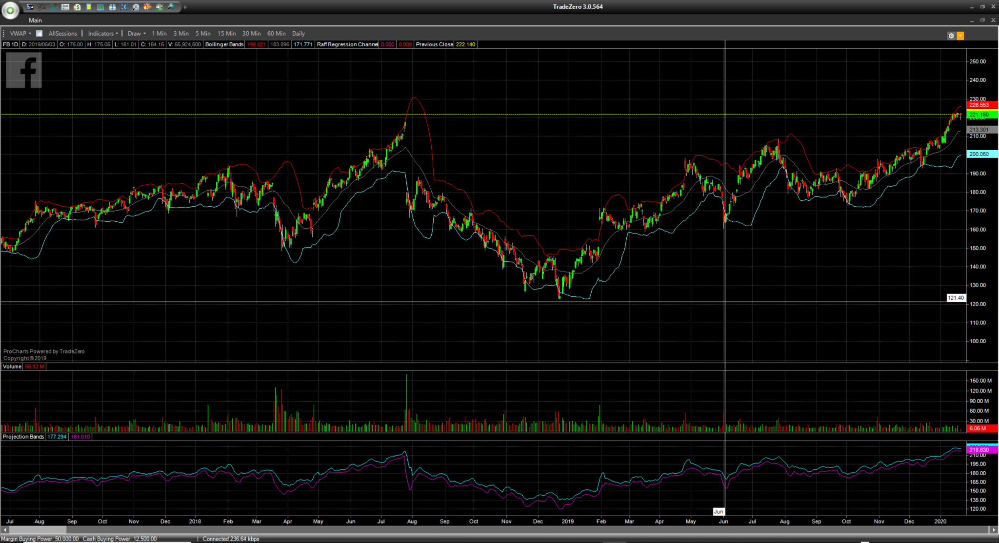
Task: Open chart settings gear icon
Action: [x=951, y=36]
